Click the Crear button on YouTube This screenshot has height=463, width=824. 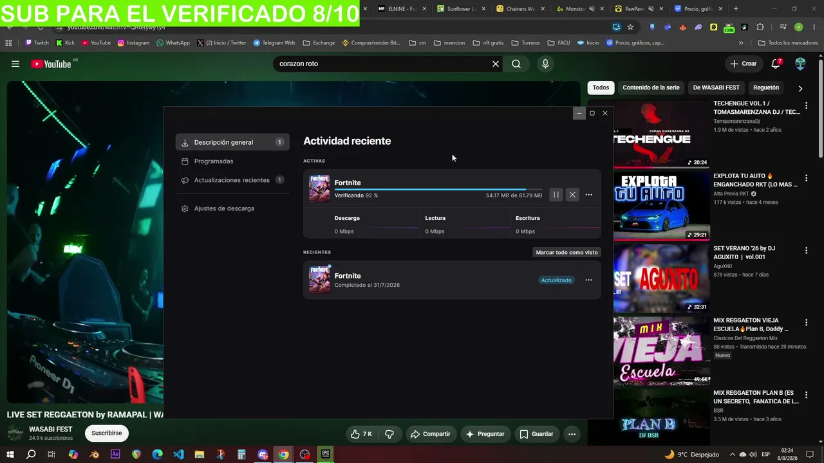(744, 64)
